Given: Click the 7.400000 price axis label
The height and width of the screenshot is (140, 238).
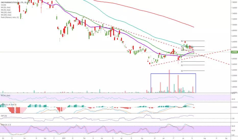Looking at the screenshot, I should pos(234,13).
